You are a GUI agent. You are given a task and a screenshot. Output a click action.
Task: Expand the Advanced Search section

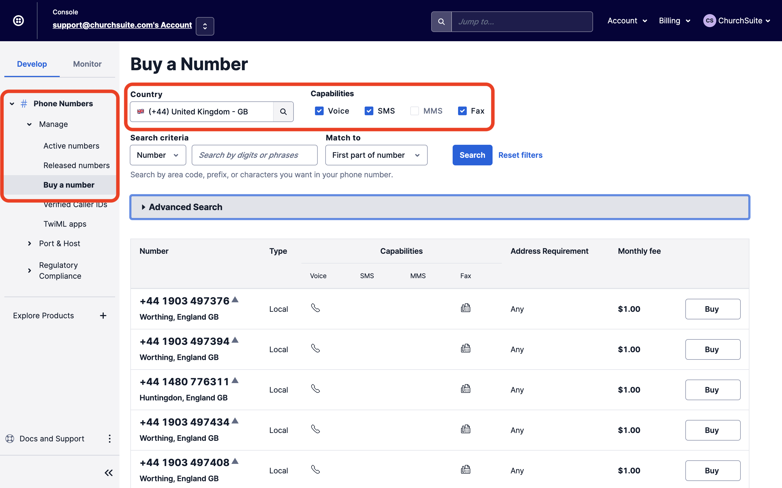pyautogui.click(x=185, y=207)
